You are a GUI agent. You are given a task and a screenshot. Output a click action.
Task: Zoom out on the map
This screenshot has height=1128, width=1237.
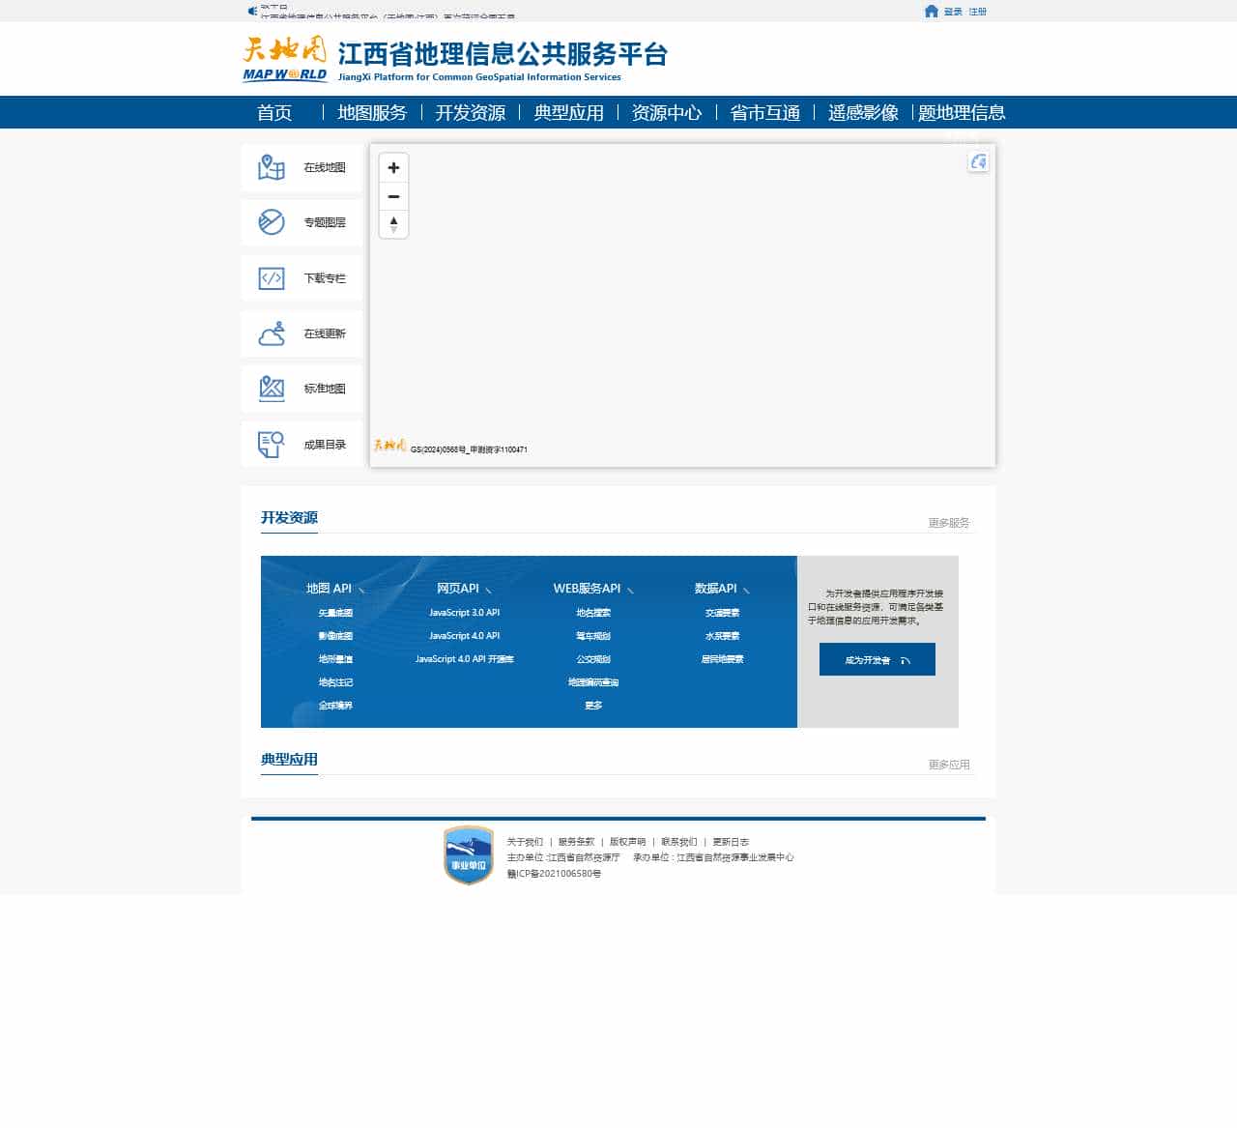[393, 196]
